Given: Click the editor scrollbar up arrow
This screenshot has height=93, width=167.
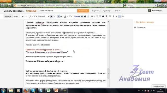Looking at the screenshot, I should tap(109, 21).
